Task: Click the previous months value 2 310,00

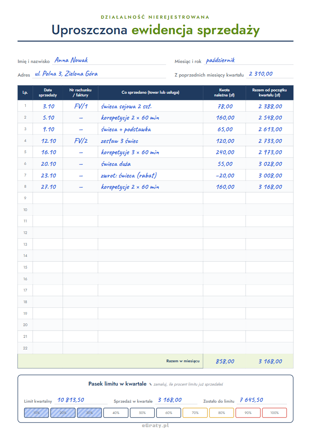Action: coord(261,74)
